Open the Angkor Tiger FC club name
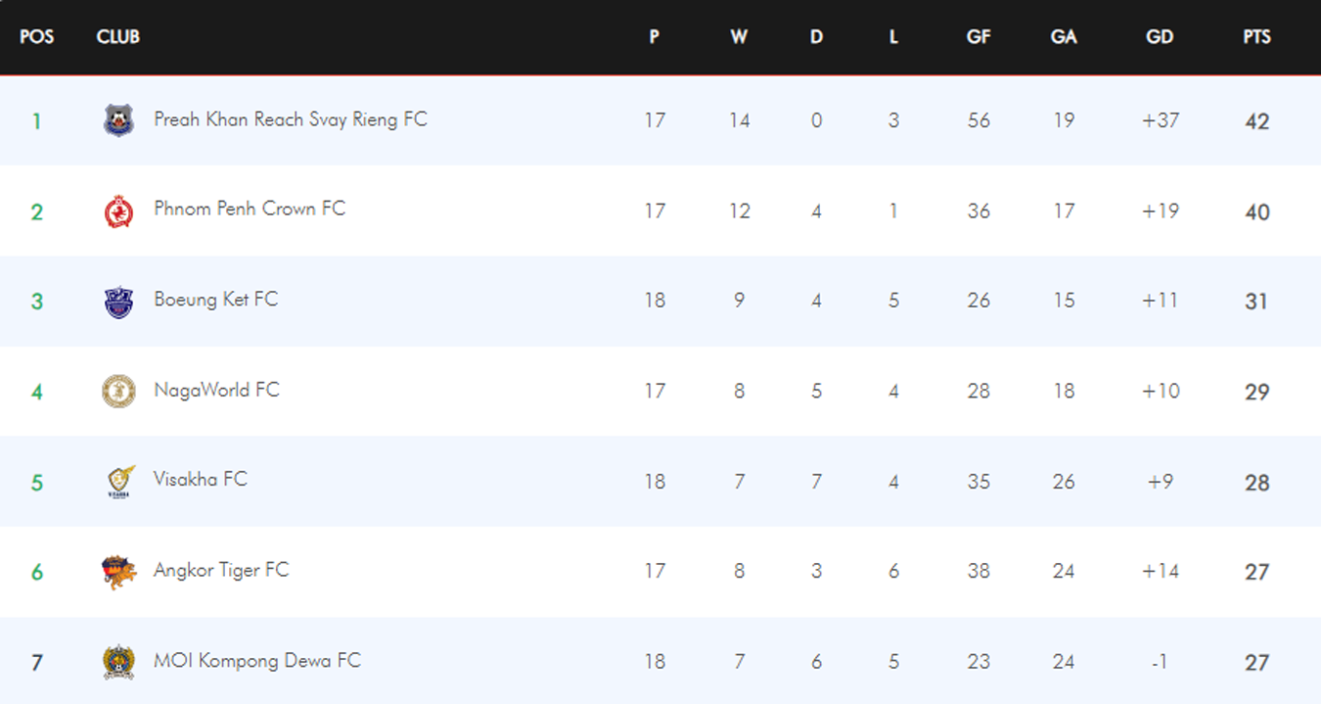1321x704 pixels. [221, 570]
